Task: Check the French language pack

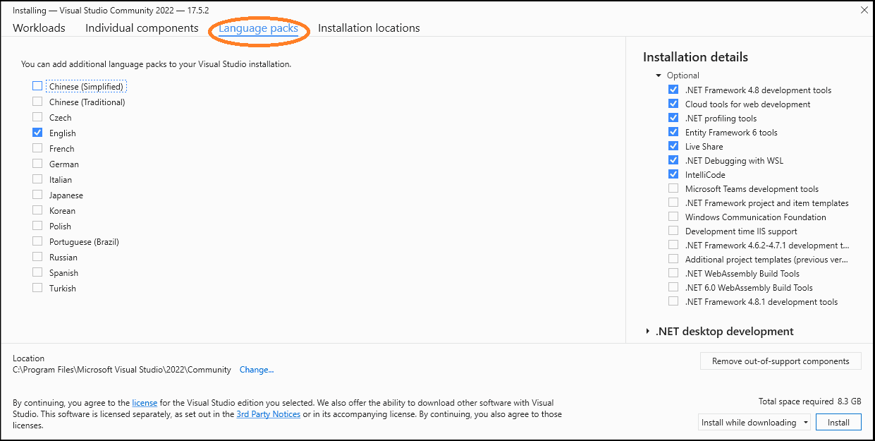Action: (37, 148)
